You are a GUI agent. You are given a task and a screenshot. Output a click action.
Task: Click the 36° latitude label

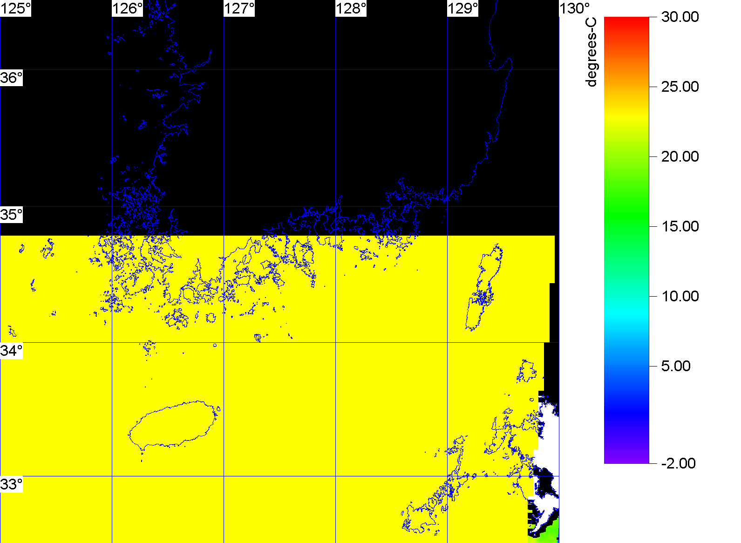click(x=11, y=78)
